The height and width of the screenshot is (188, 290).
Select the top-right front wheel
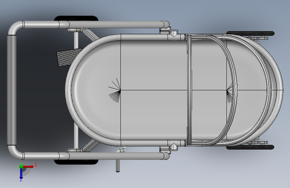click(x=250, y=33)
